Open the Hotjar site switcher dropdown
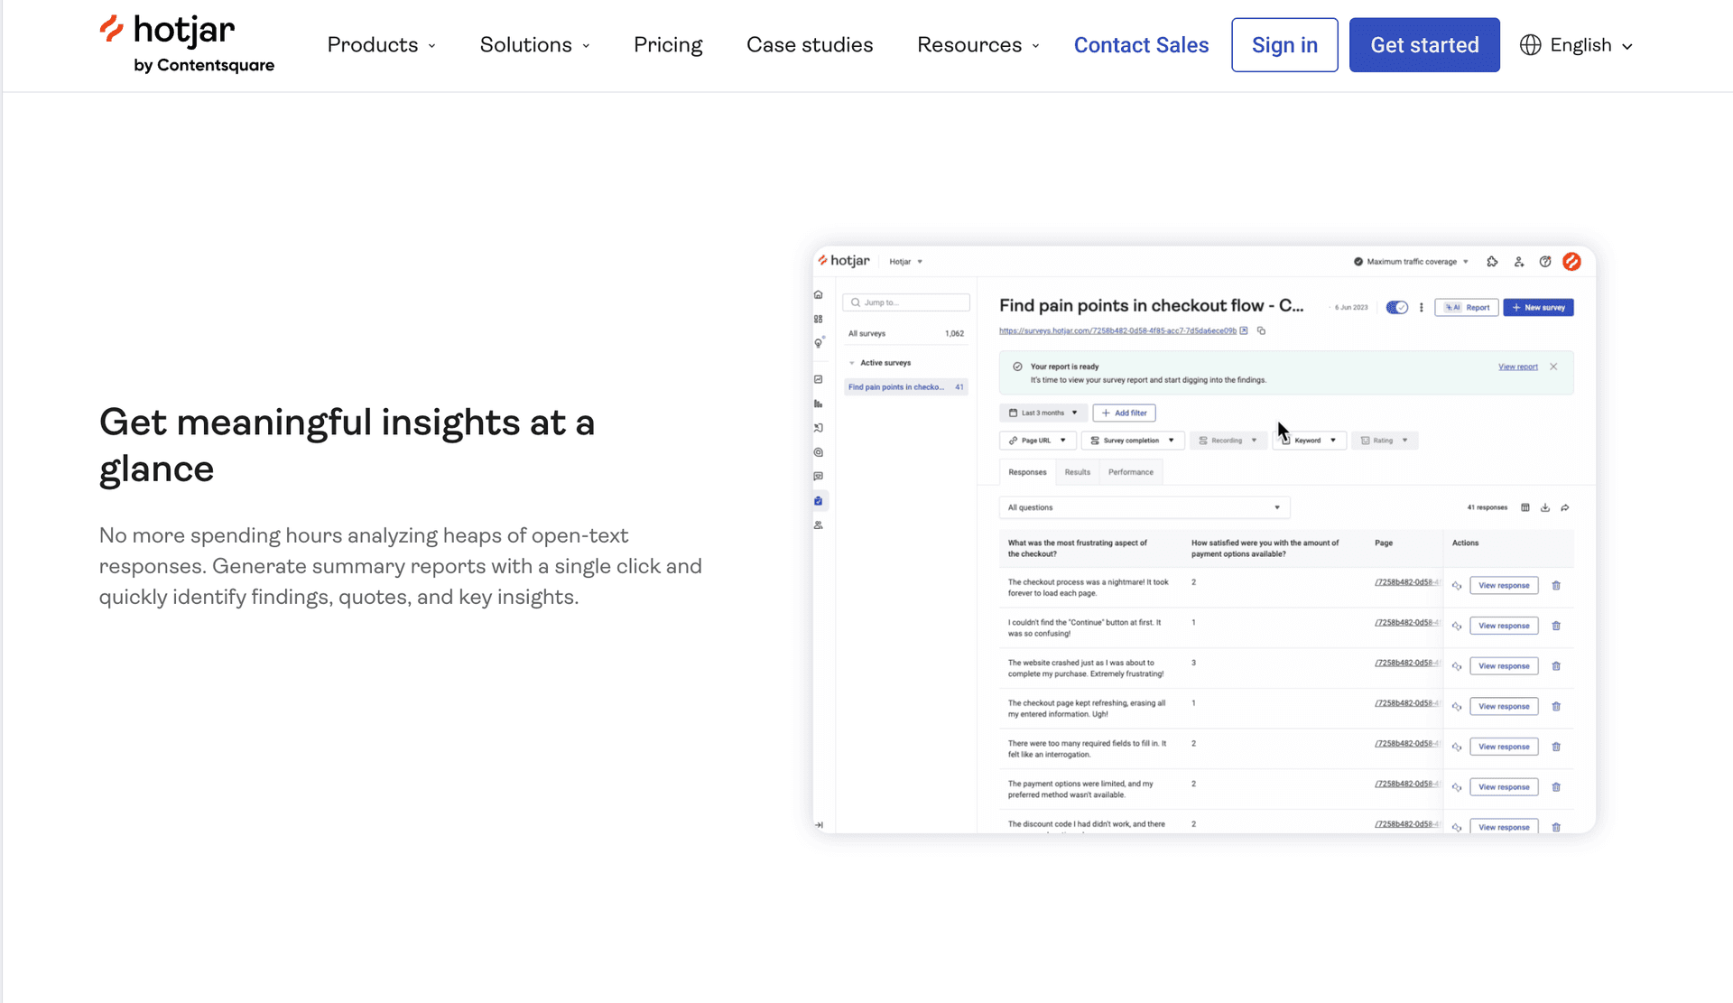Image resolution: width=1733 pixels, height=1003 pixels. pyautogui.click(x=906, y=262)
